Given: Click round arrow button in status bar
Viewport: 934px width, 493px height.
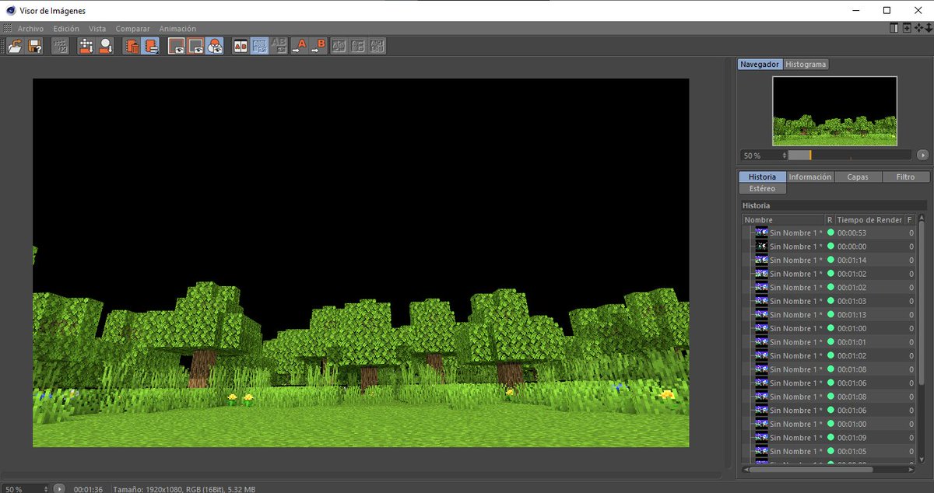Looking at the screenshot, I should tap(59, 489).
